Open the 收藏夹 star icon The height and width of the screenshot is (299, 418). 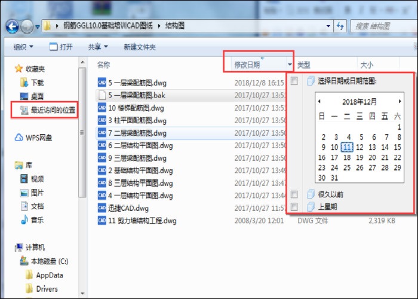(19, 69)
